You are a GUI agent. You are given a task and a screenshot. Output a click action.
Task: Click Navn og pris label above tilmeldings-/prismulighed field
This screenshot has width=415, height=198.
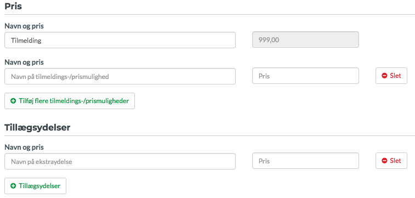24,63
